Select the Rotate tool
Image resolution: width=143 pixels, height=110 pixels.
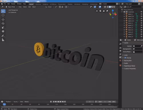click(x=3, y=23)
